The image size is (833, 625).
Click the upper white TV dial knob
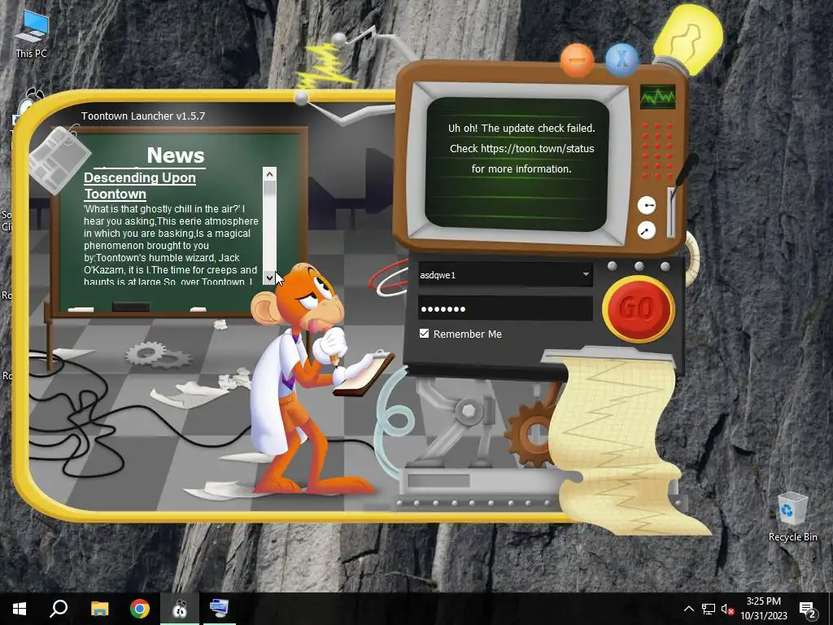(646, 205)
